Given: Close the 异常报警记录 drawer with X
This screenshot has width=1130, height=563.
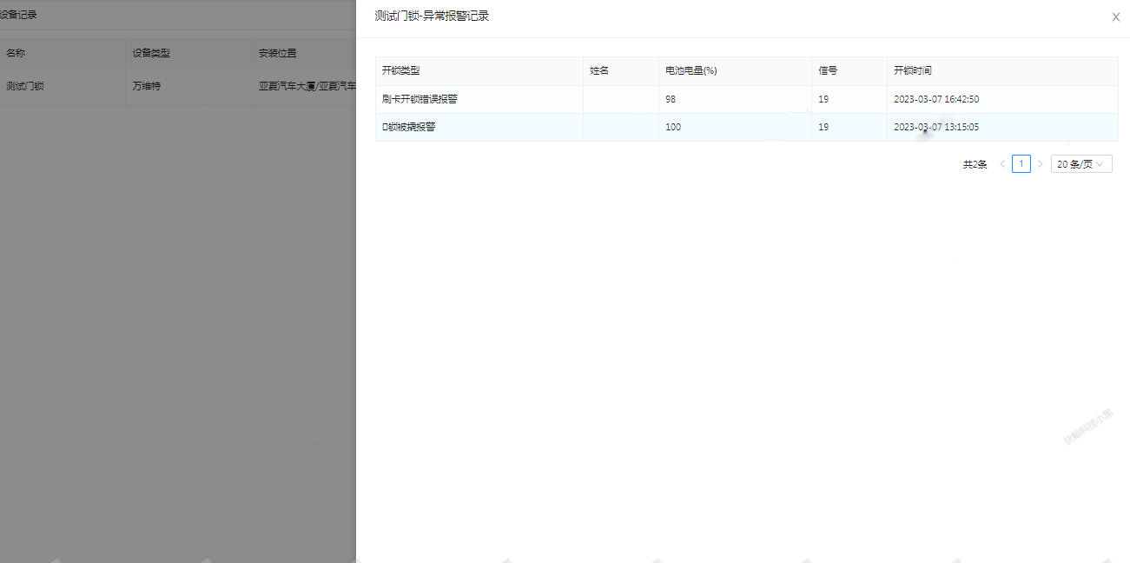Looking at the screenshot, I should (1115, 17).
